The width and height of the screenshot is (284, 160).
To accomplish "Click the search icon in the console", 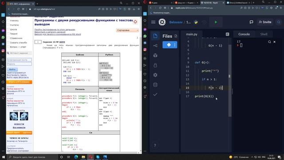I will click(269, 42).
